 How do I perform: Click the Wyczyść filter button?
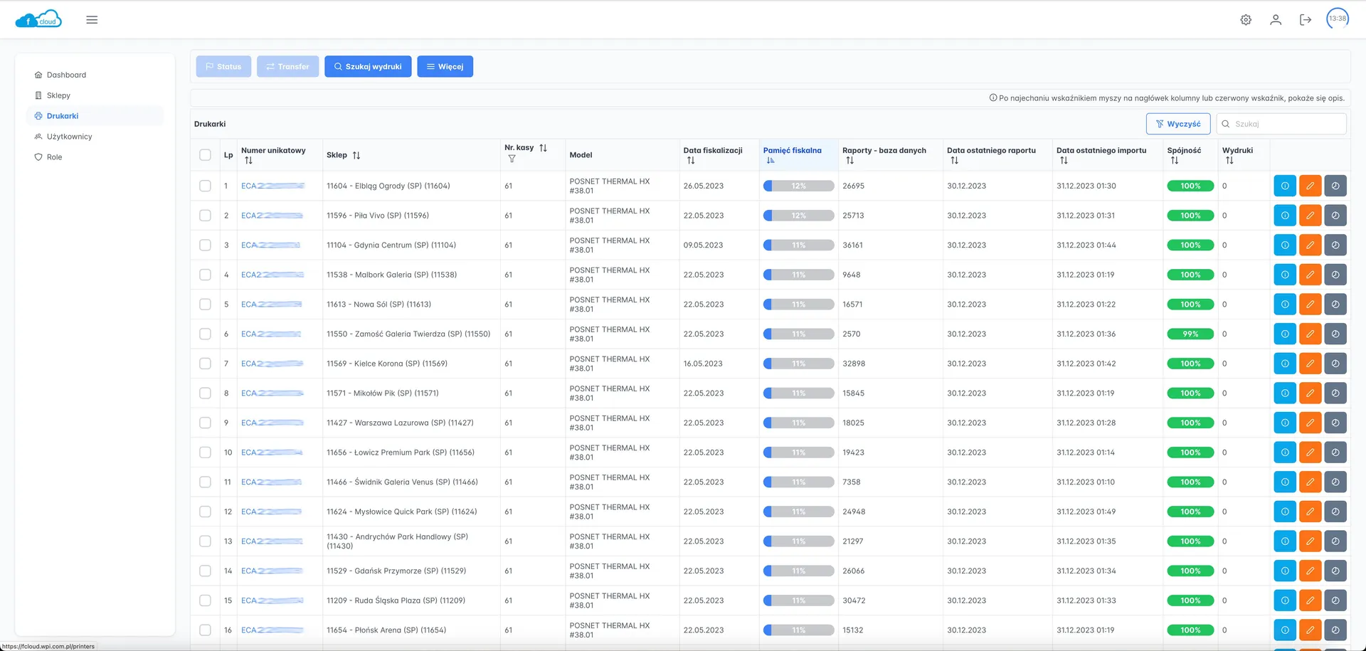[1177, 124]
